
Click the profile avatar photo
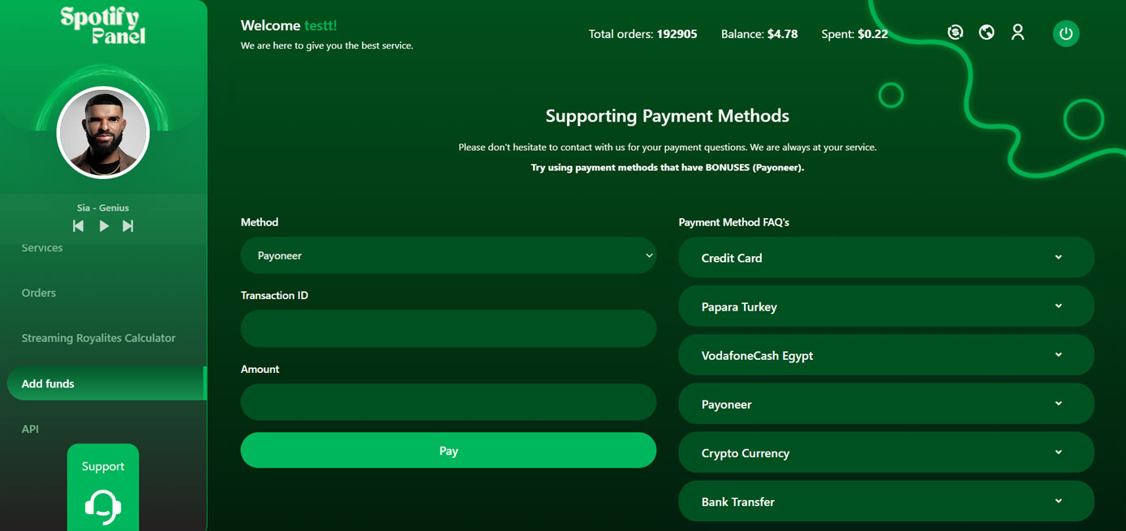coord(103,133)
